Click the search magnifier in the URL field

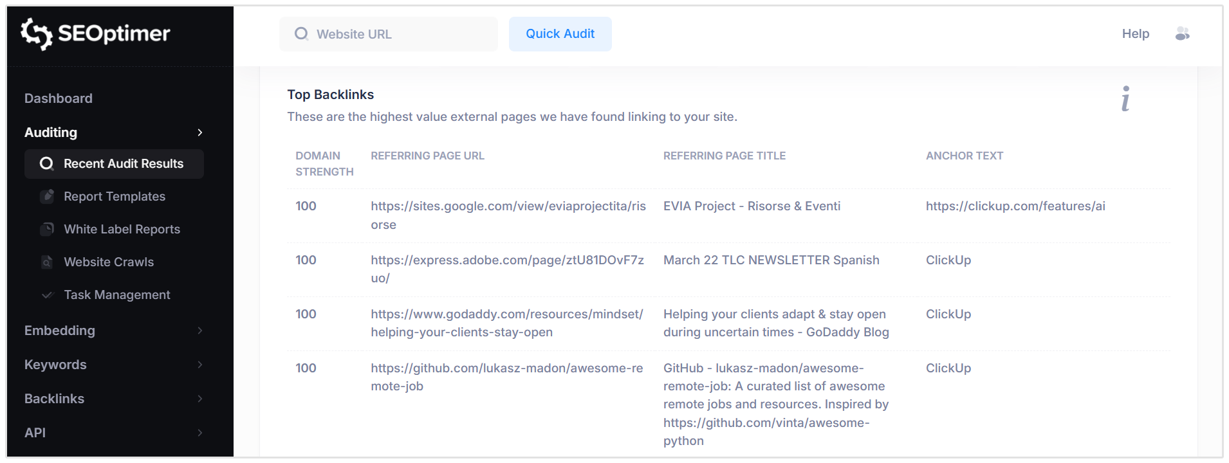pyautogui.click(x=300, y=33)
